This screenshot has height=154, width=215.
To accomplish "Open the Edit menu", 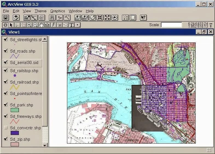I will coord(16,11).
